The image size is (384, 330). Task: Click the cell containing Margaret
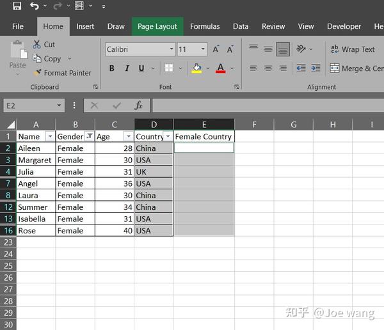[x=36, y=160]
